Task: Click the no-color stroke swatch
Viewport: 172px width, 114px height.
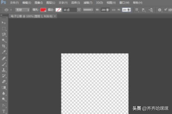Action: (58, 10)
